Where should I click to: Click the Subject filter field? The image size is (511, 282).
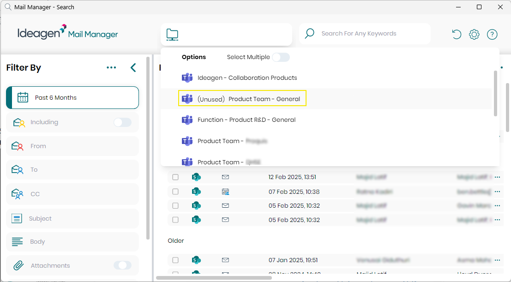point(72,218)
